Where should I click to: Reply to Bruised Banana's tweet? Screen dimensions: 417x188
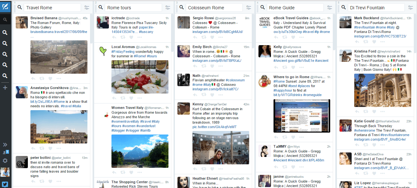pyautogui.click(x=33, y=78)
